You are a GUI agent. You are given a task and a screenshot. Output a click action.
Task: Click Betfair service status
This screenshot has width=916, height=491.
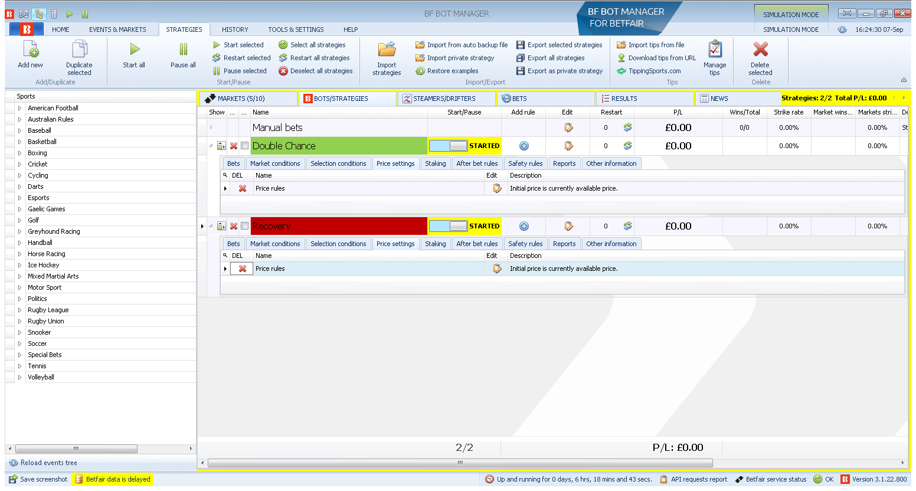coord(770,479)
